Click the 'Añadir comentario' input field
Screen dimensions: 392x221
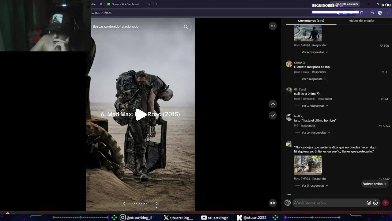click(329, 203)
